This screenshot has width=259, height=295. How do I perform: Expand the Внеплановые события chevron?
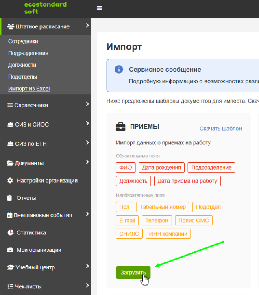pos(87,214)
